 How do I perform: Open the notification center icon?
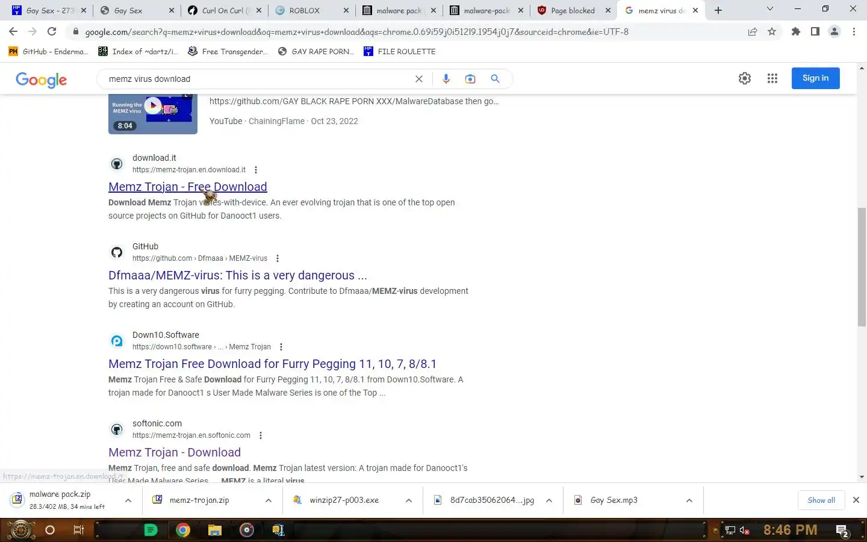pyautogui.click(x=842, y=531)
